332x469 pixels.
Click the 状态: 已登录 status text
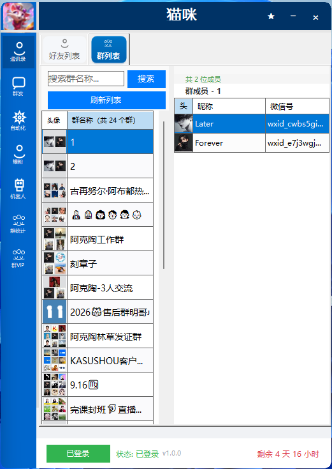[x=138, y=454]
